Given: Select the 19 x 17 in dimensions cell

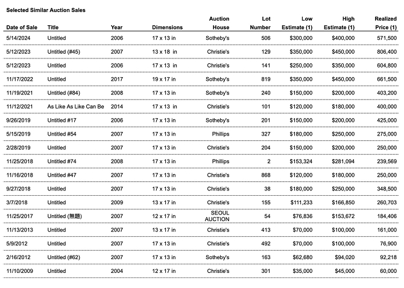Looking at the screenshot, I should coord(165,79).
